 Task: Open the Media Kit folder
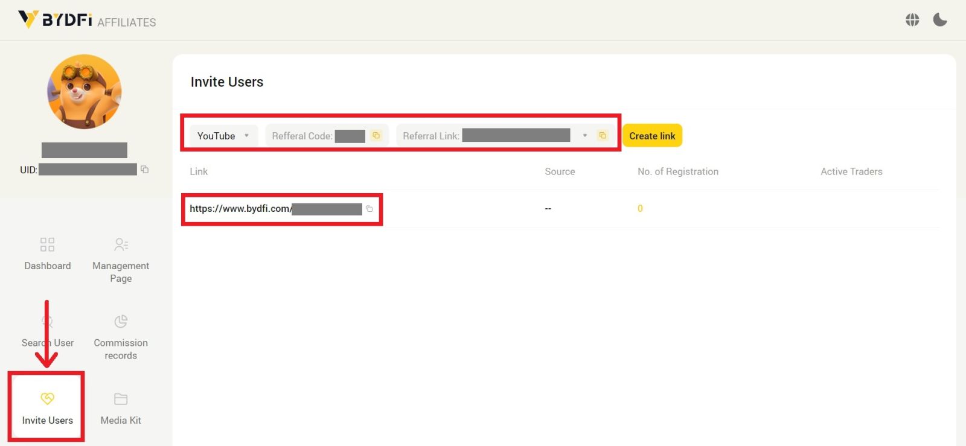pyautogui.click(x=121, y=407)
